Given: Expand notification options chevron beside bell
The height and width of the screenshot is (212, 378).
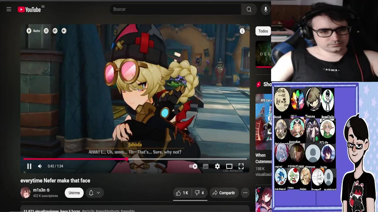Looking at the screenshot, I should coord(98,193).
